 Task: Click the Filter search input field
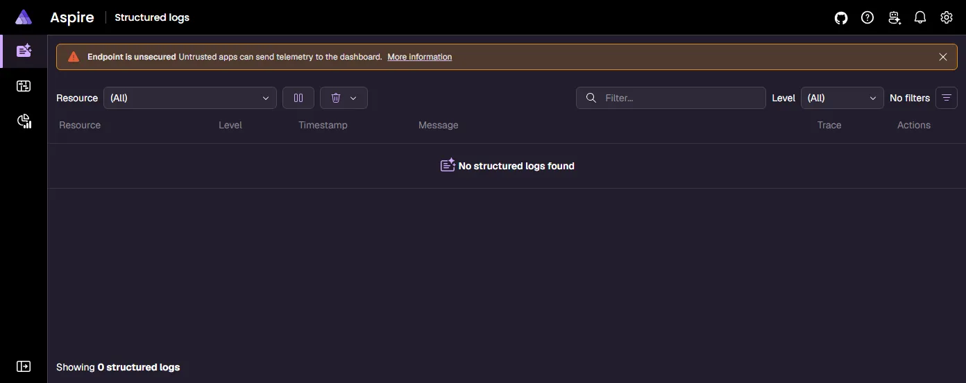671,98
